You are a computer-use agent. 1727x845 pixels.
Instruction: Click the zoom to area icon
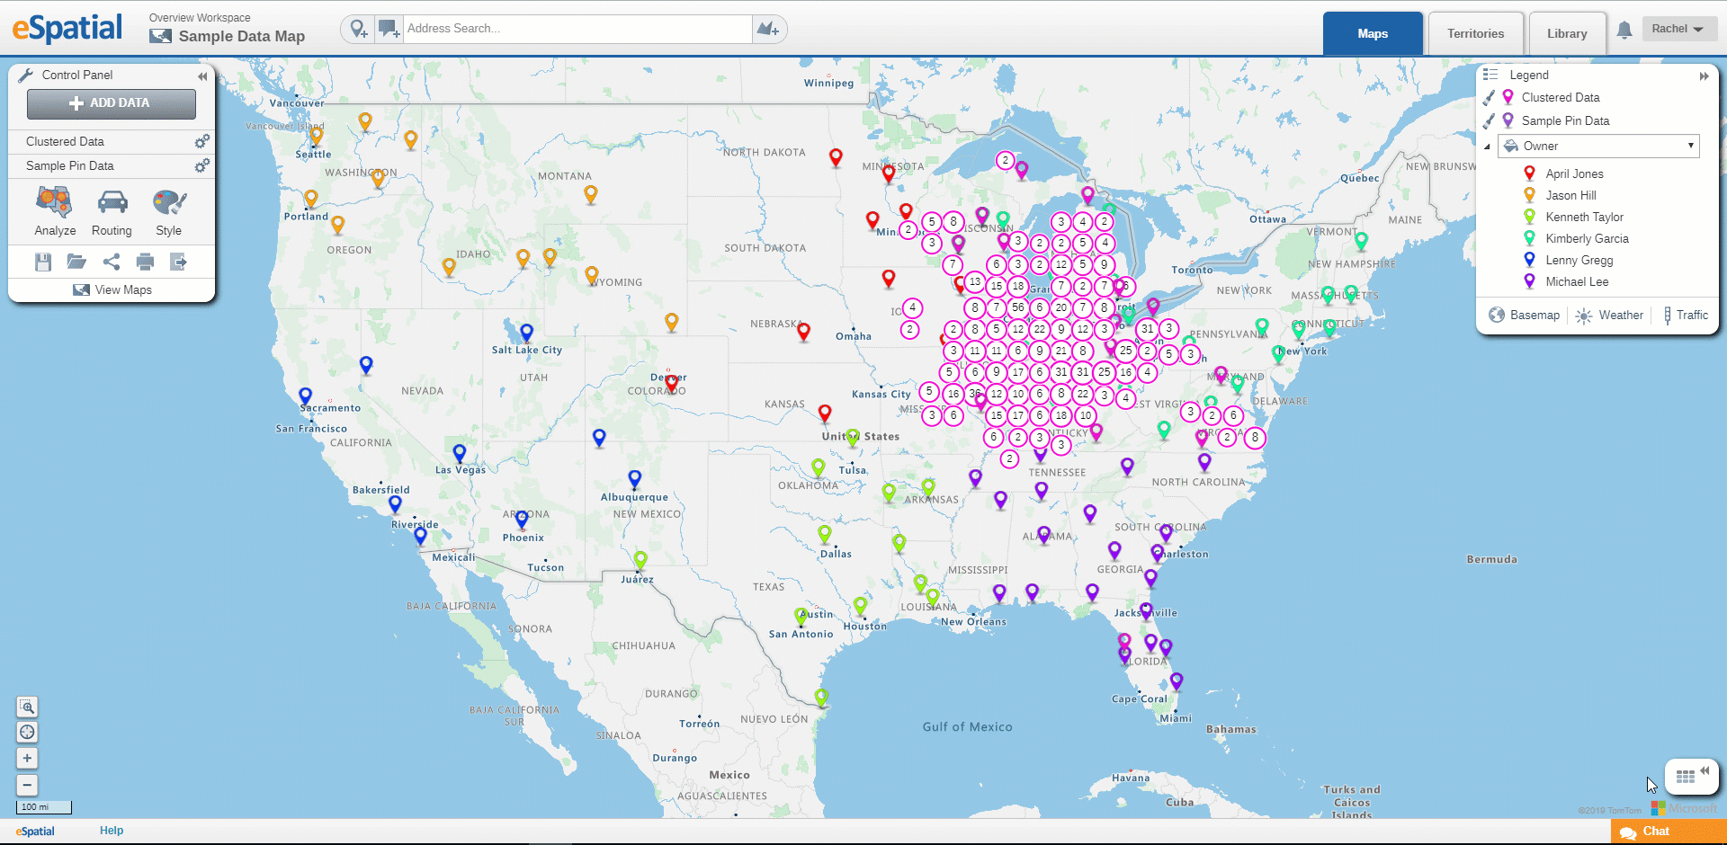27,707
